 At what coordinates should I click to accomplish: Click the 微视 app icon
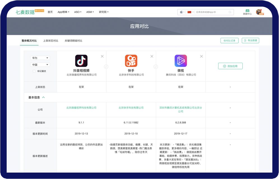(181, 61)
